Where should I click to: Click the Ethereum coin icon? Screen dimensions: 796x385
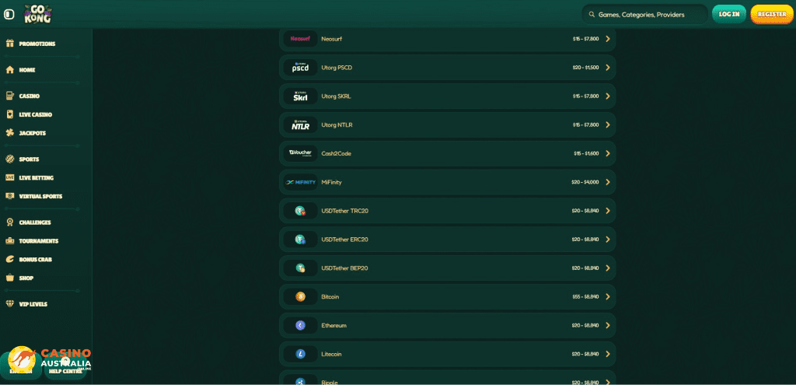point(300,325)
